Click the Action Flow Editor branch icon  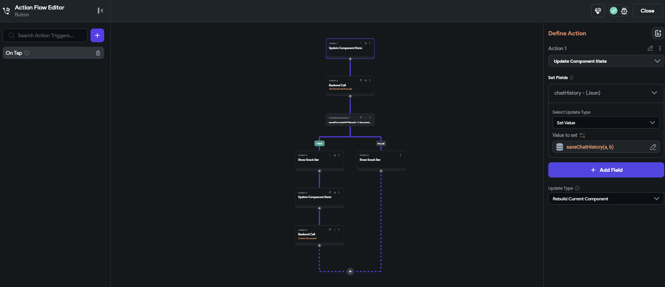(6, 11)
